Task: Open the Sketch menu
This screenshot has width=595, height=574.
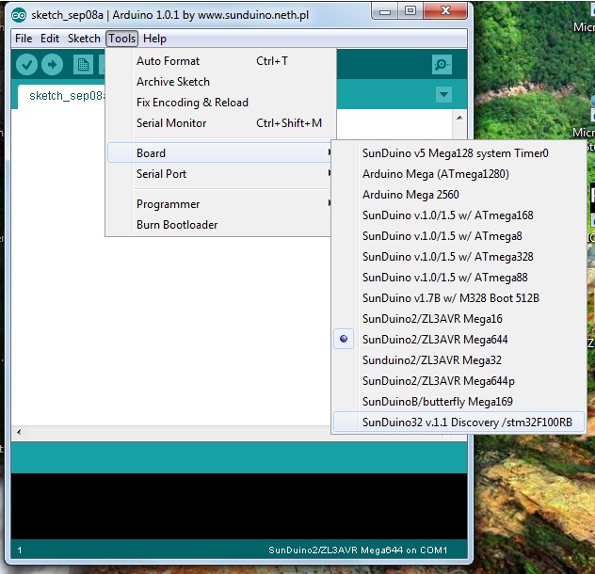Action: [x=84, y=39]
